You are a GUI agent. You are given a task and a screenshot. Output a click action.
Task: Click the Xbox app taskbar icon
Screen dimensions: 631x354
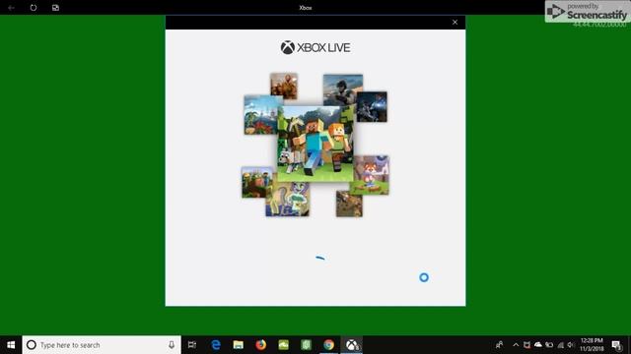click(x=352, y=345)
